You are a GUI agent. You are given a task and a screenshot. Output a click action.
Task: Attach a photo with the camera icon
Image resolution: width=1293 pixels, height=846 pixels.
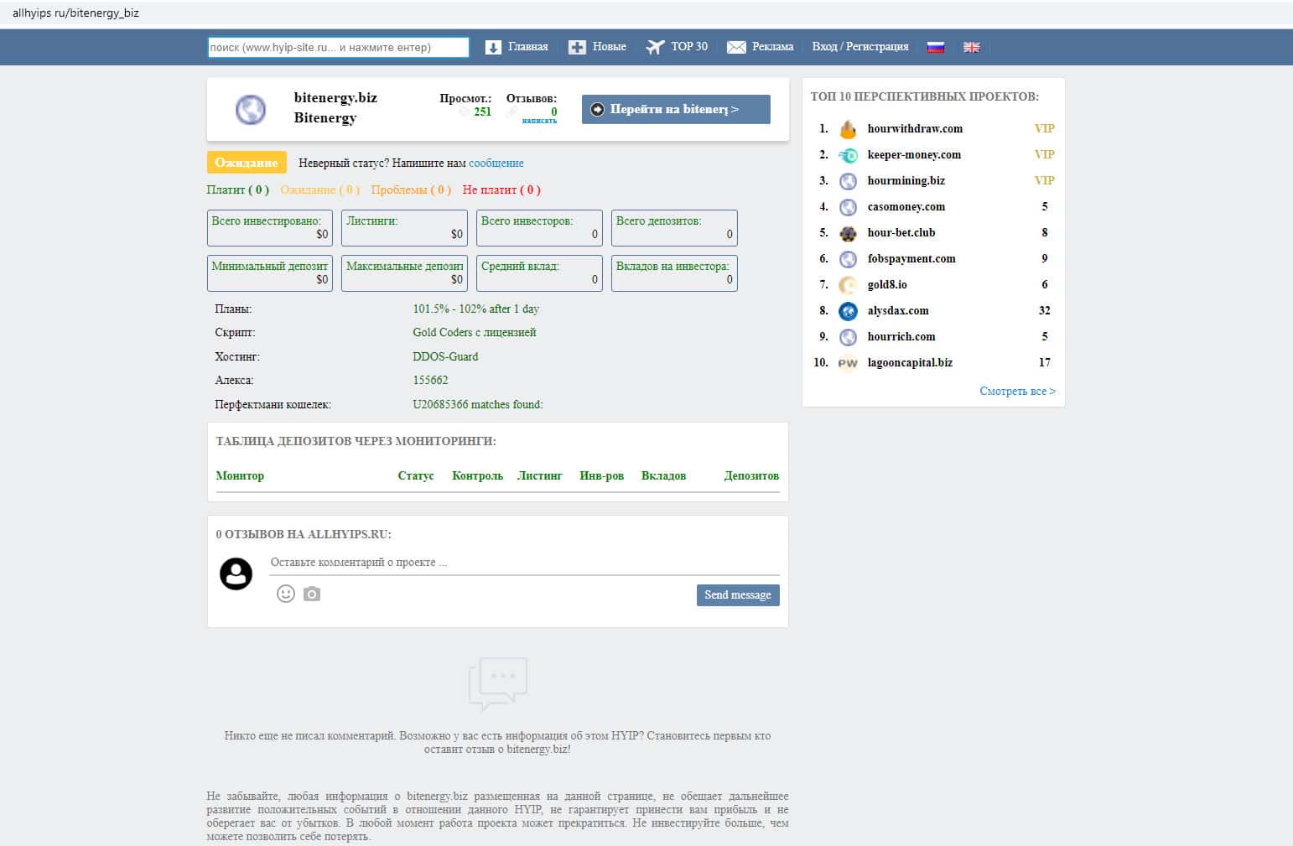(x=312, y=594)
